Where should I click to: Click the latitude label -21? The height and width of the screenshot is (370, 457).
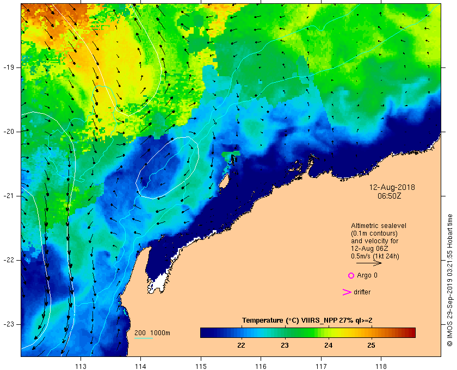point(9,196)
